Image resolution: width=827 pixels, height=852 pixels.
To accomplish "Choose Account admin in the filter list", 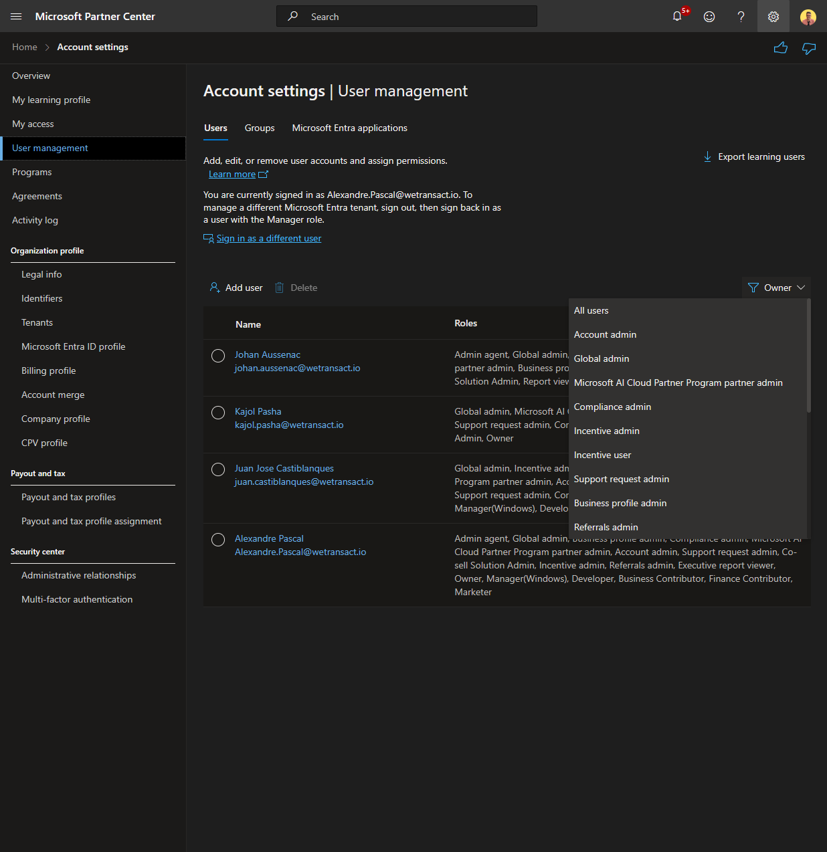I will (x=688, y=334).
